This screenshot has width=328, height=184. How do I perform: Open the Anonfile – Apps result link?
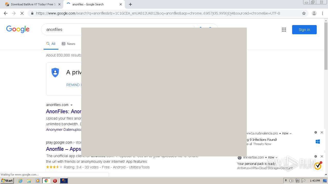tap(64, 149)
